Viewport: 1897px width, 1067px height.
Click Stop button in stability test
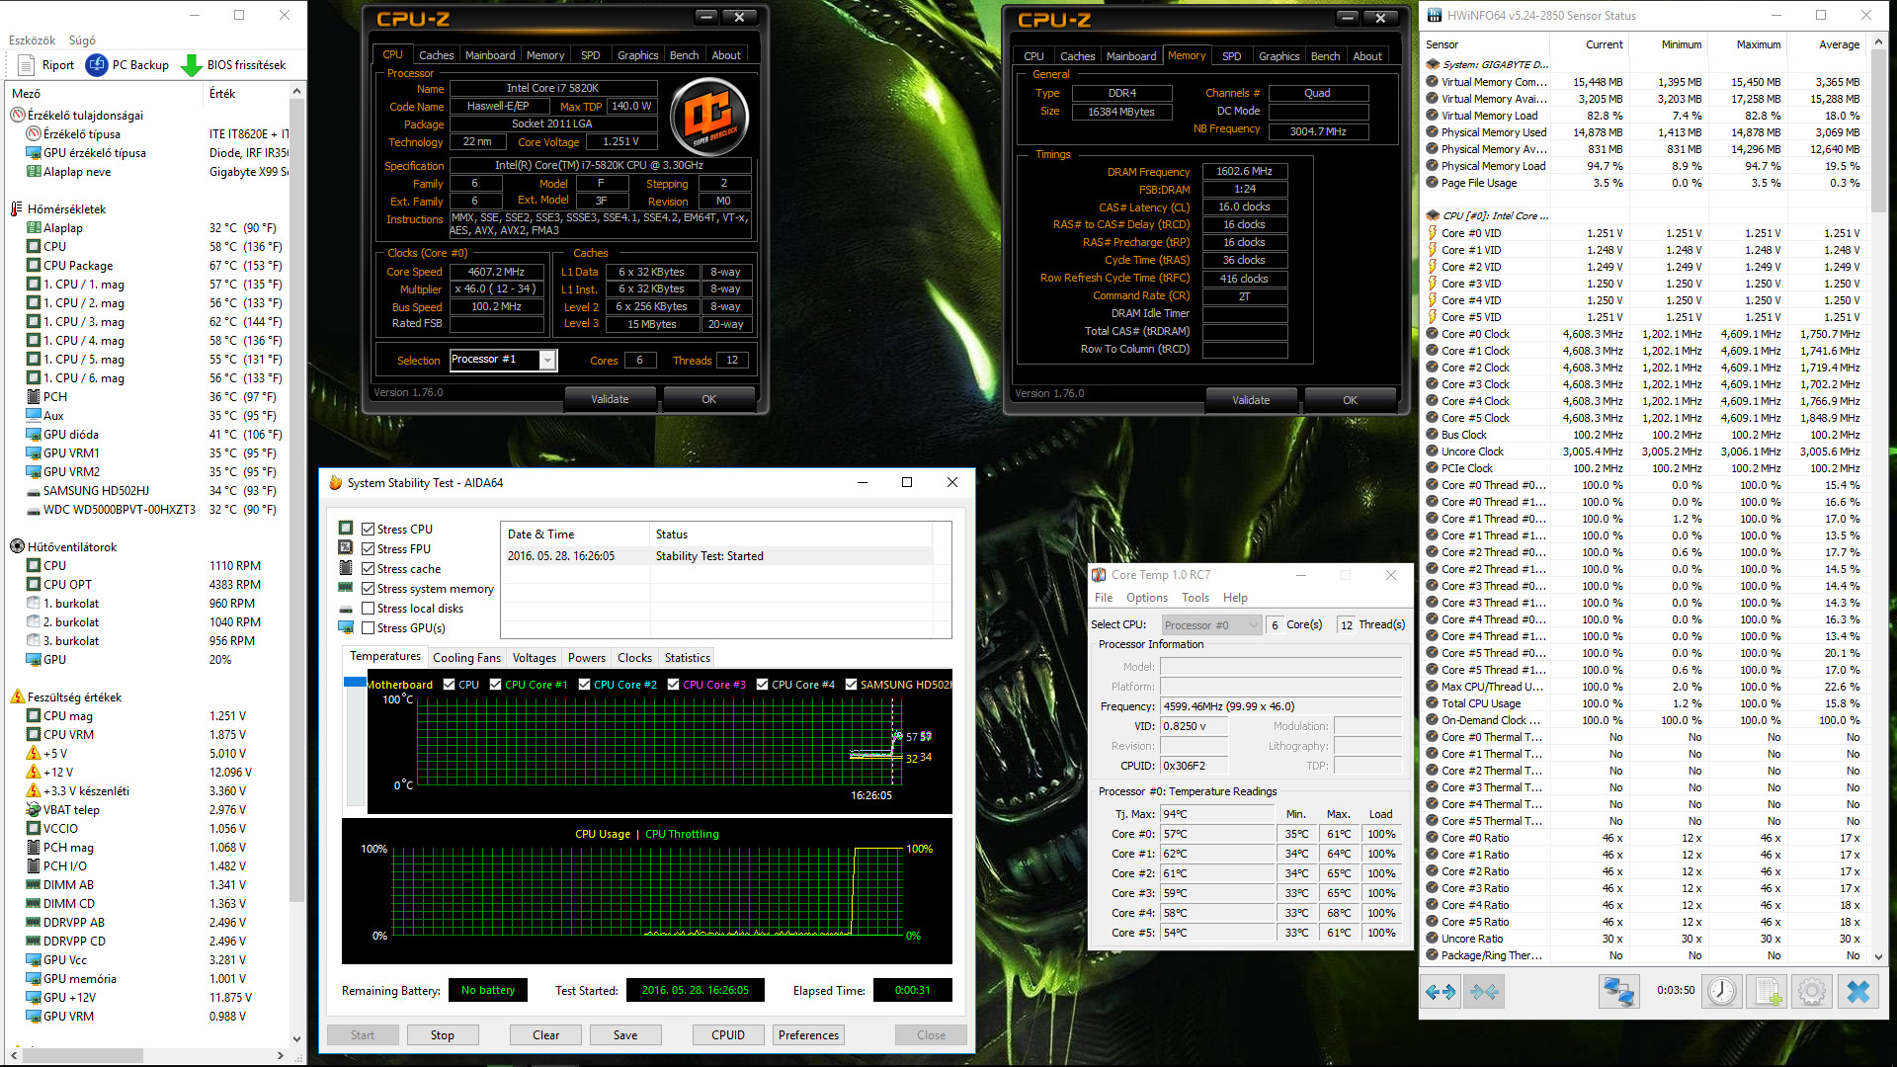(442, 1035)
